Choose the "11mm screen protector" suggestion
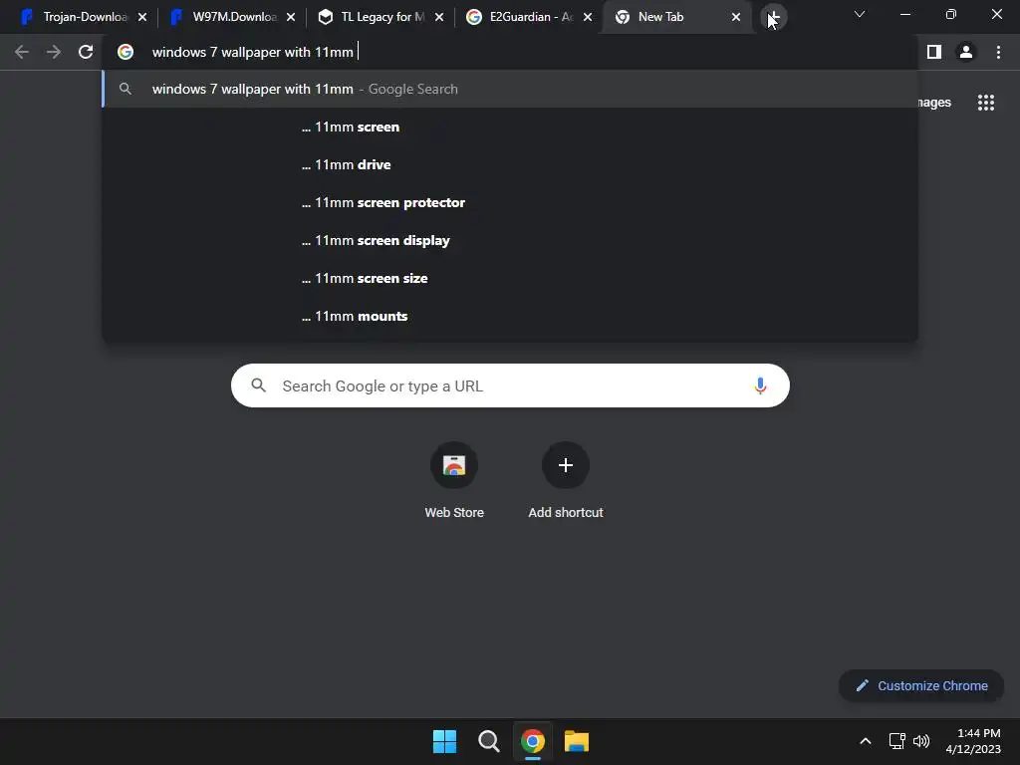This screenshot has width=1020, height=765. 510,202
